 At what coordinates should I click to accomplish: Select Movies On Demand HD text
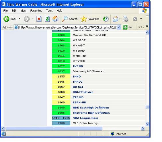click(x=89, y=35)
